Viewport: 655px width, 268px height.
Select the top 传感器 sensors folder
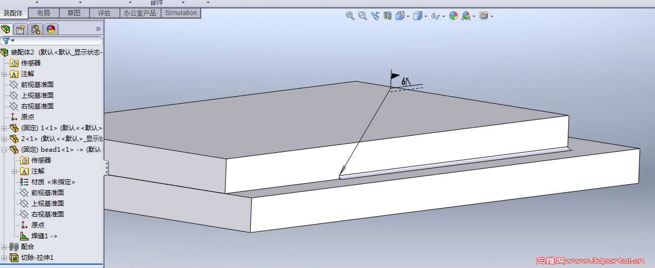tap(25, 63)
